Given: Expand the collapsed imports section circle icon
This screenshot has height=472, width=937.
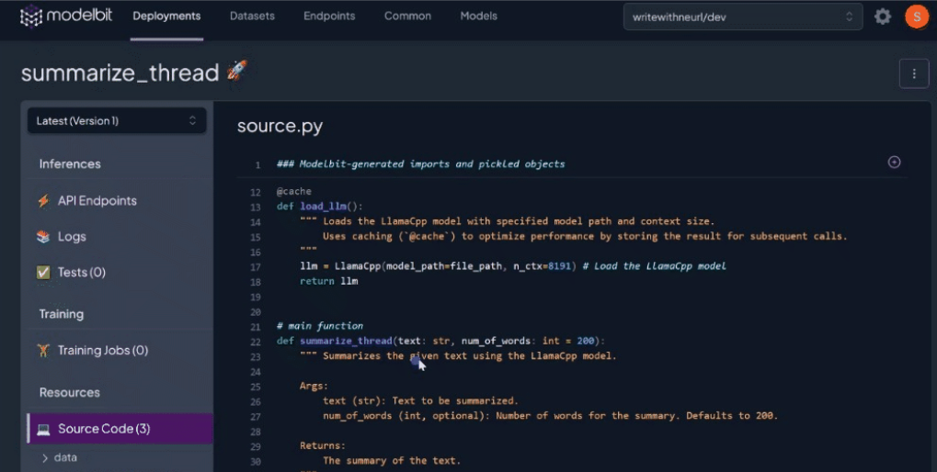Looking at the screenshot, I should tap(894, 163).
